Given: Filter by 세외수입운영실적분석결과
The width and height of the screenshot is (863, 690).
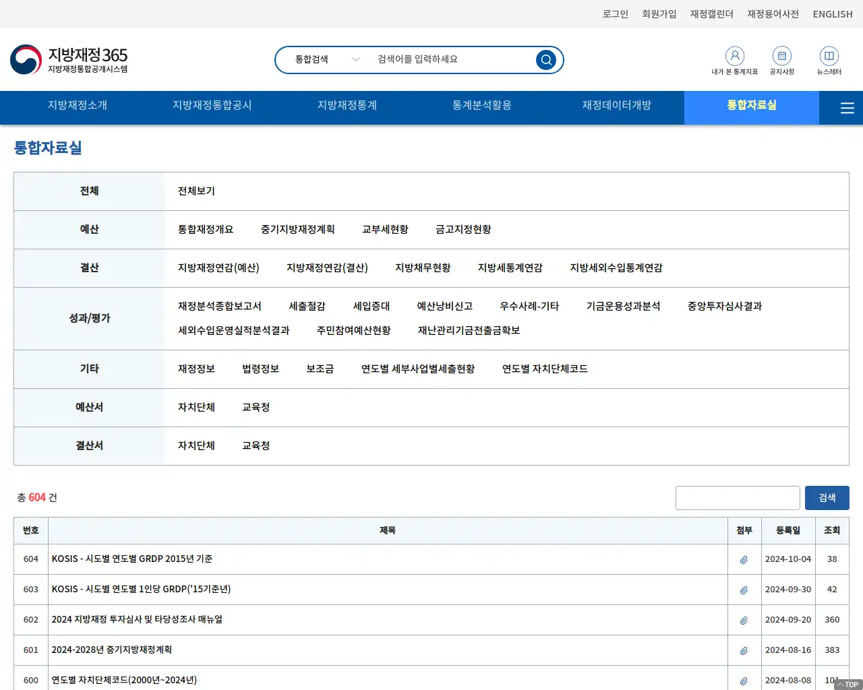Looking at the screenshot, I should point(234,331).
